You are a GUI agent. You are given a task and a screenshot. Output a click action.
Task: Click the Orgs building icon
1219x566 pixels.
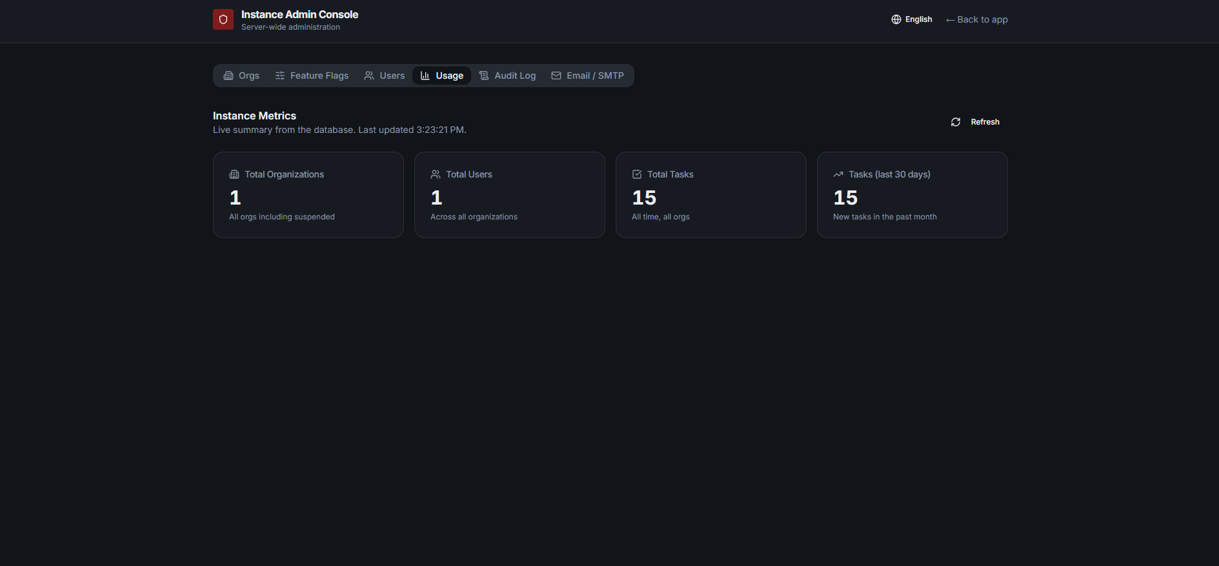point(228,76)
